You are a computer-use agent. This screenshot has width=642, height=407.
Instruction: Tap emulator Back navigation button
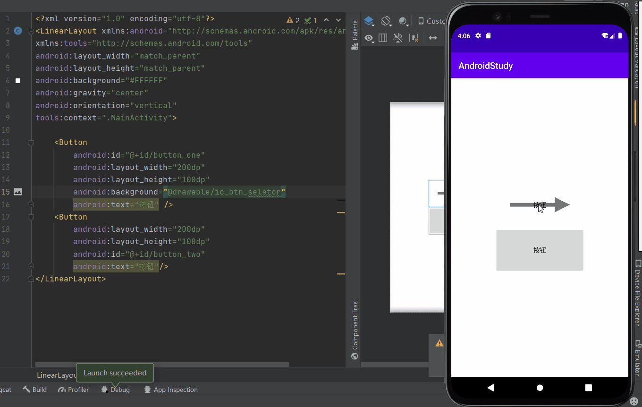coord(490,388)
